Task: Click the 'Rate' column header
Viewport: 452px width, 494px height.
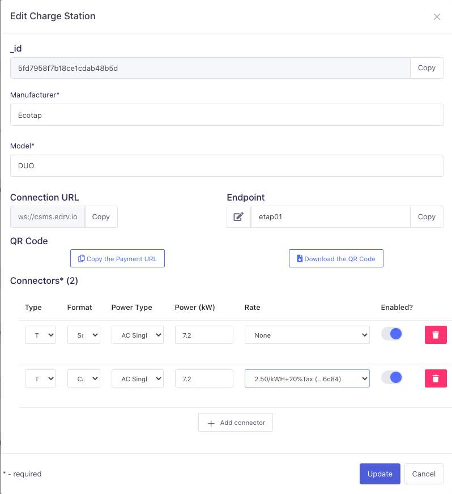Action: click(252, 307)
